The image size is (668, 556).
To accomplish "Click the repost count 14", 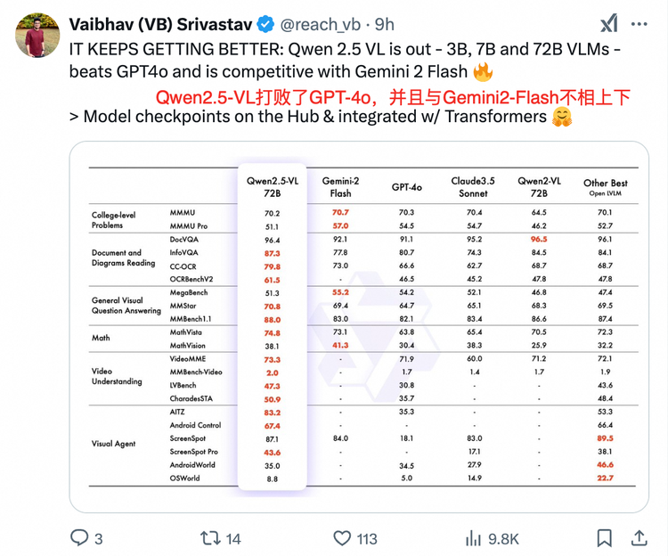I will tap(233, 539).
